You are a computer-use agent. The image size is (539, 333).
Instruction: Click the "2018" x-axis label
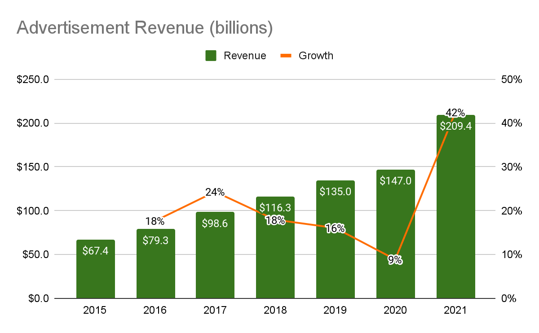(275, 310)
